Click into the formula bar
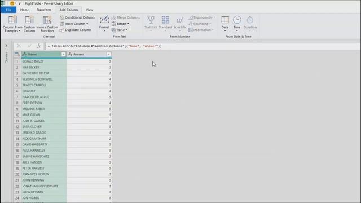The height and width of the screenshot is (203, 361). pos(202,46)
